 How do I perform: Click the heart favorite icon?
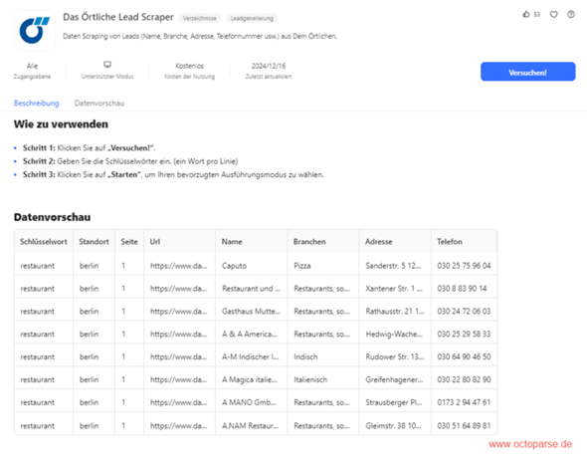coord(554,14)
